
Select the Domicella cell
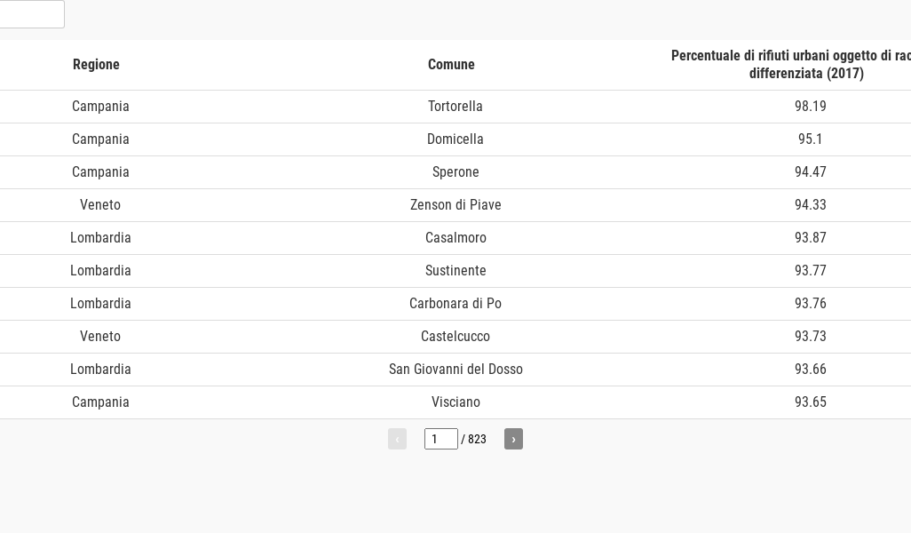(x=455, y=139)
